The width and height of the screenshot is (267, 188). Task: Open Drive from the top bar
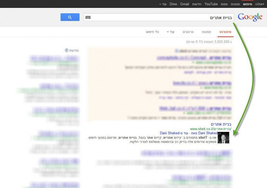(x=173, y=4)
